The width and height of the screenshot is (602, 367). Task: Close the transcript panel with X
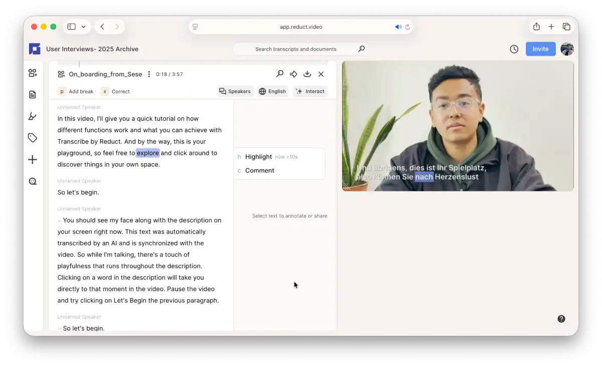coord(321,74)
